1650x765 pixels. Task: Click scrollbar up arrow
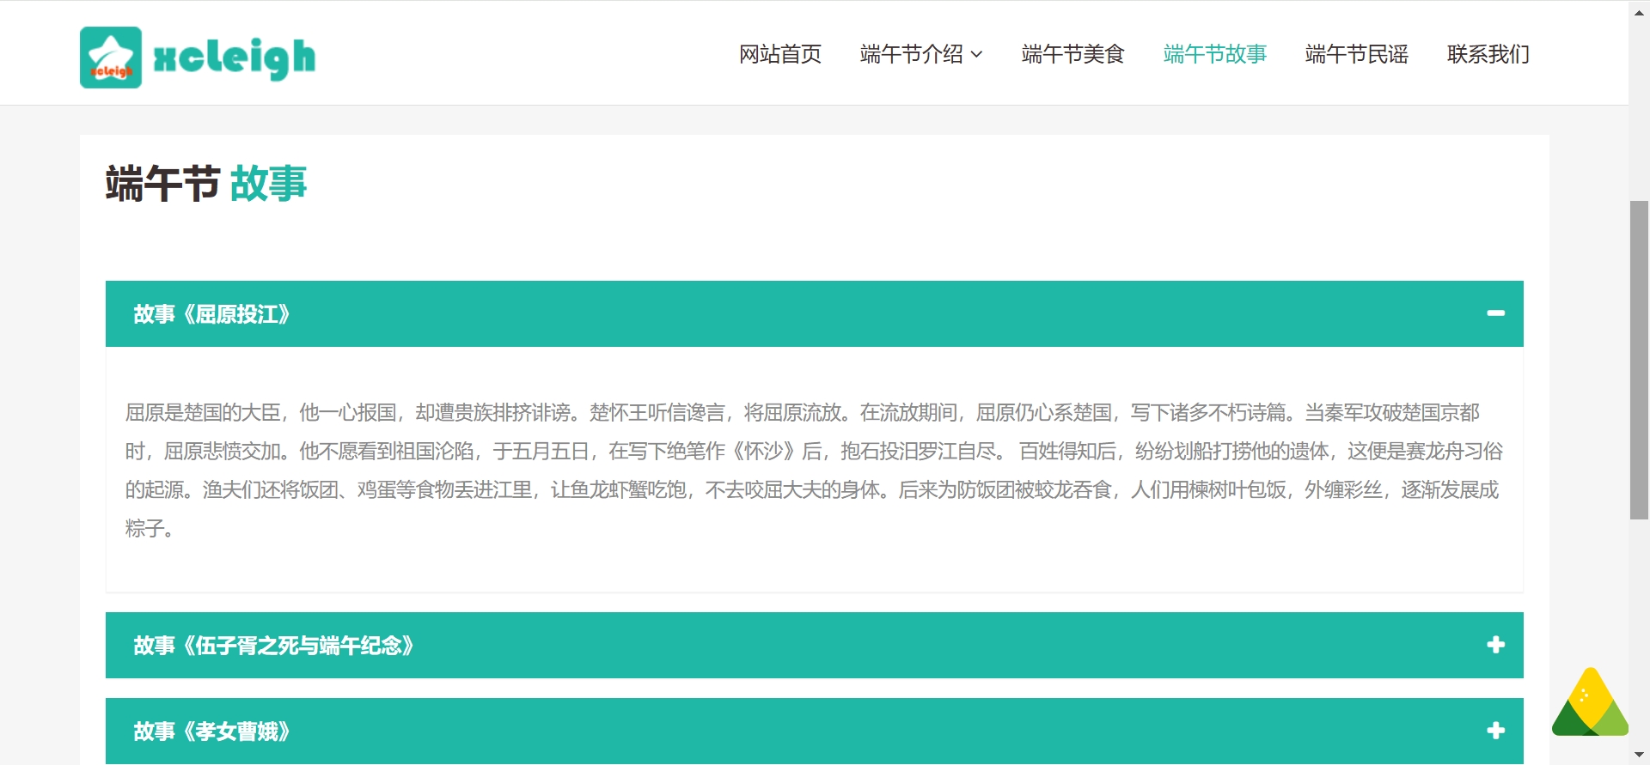click(x=1639, y=12)
